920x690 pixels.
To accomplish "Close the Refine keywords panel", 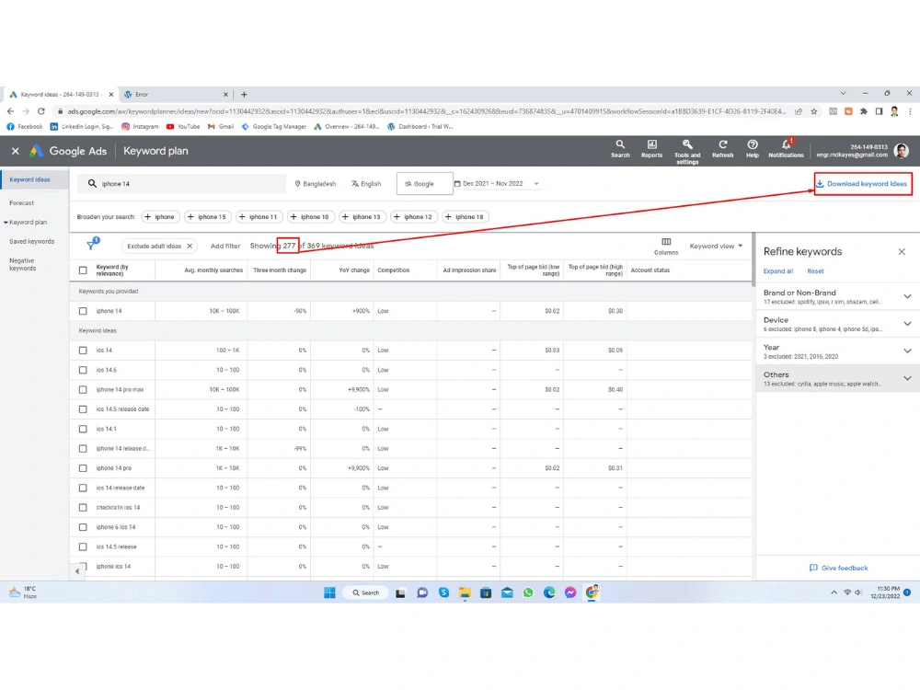I will coord(902,252).
